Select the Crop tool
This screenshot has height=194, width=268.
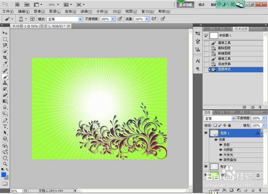[x=5, y=57]
